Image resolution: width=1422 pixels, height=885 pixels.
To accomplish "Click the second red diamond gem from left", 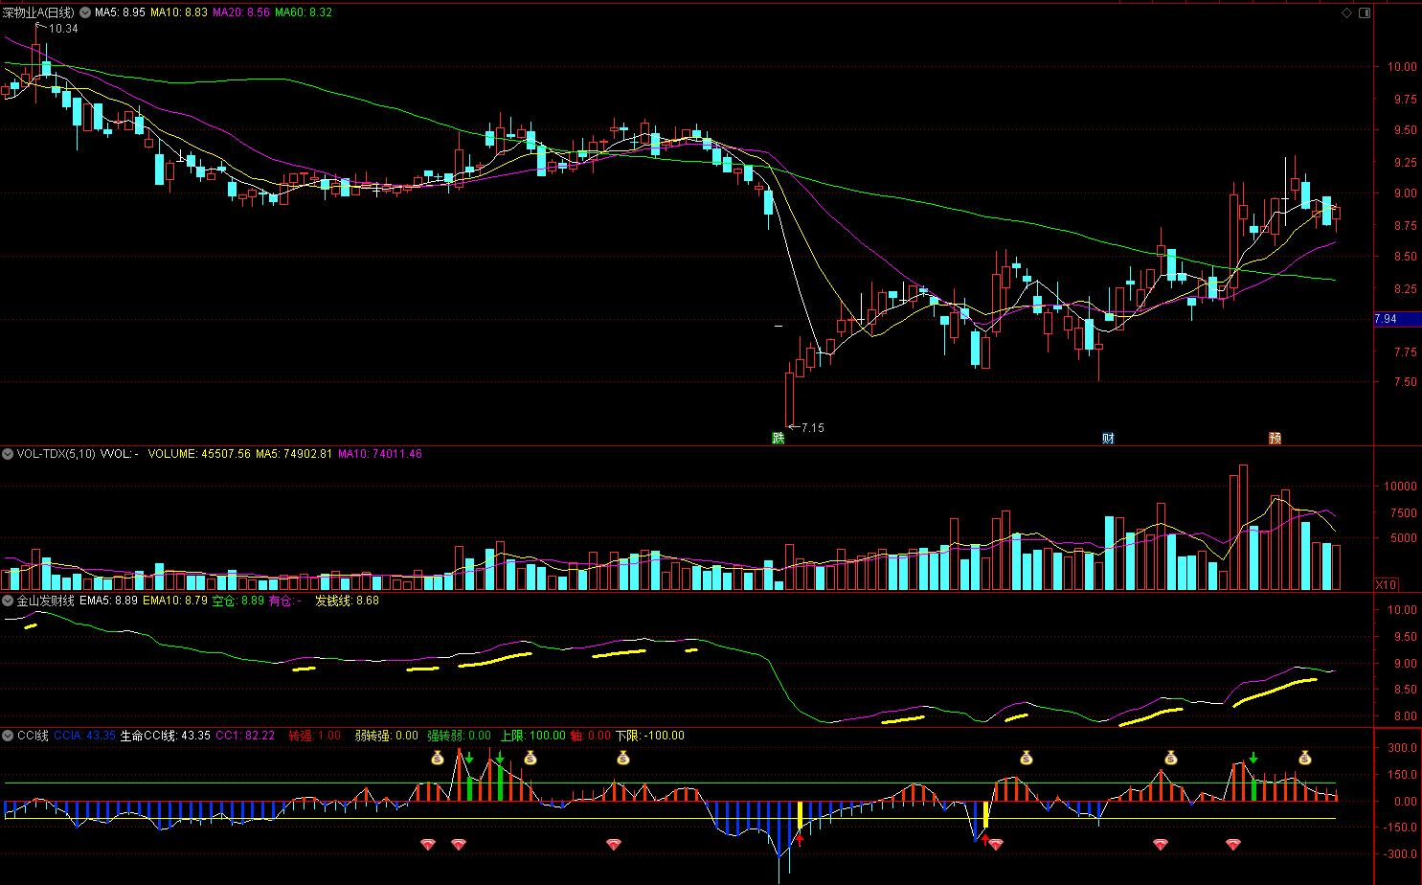I will (x=459, y=845).
